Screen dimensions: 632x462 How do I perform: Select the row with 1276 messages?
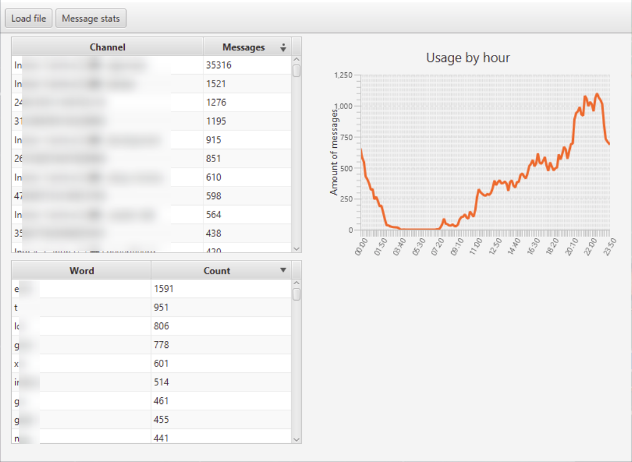pos(151,103)
